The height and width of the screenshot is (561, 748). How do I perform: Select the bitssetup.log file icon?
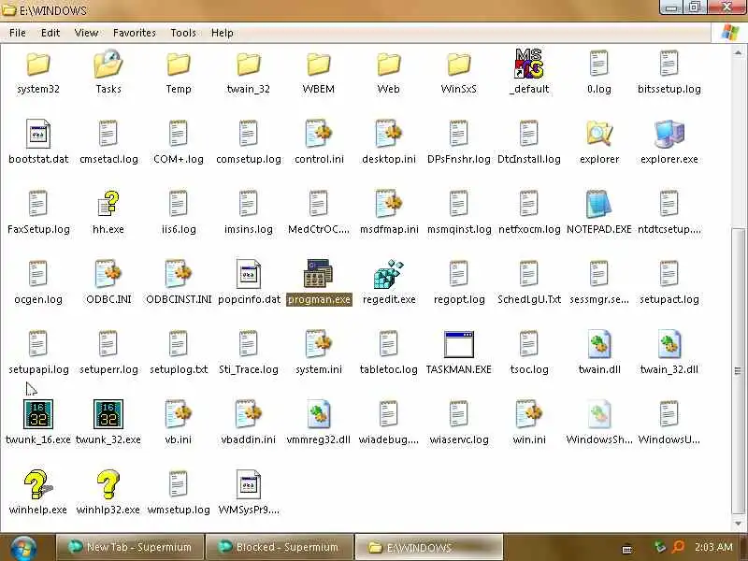tap(669, 64)
